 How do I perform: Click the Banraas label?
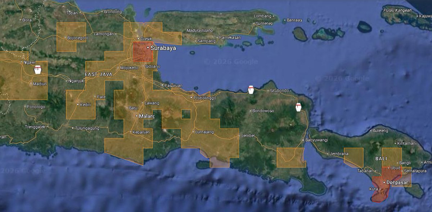point(294,20)
